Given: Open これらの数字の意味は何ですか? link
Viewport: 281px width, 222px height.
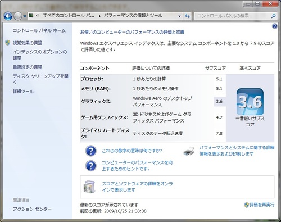Looking at the screenshot, I should point(132,151).
